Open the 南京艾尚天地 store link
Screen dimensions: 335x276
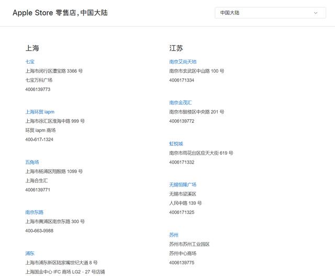click(x=183, y=62)
